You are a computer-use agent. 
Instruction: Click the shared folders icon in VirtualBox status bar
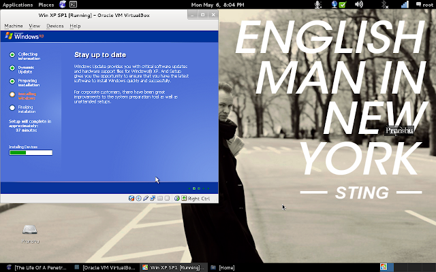pyautogui.click(x=160, y=198)
